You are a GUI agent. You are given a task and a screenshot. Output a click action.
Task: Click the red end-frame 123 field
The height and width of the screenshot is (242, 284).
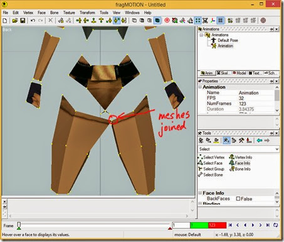218,225
